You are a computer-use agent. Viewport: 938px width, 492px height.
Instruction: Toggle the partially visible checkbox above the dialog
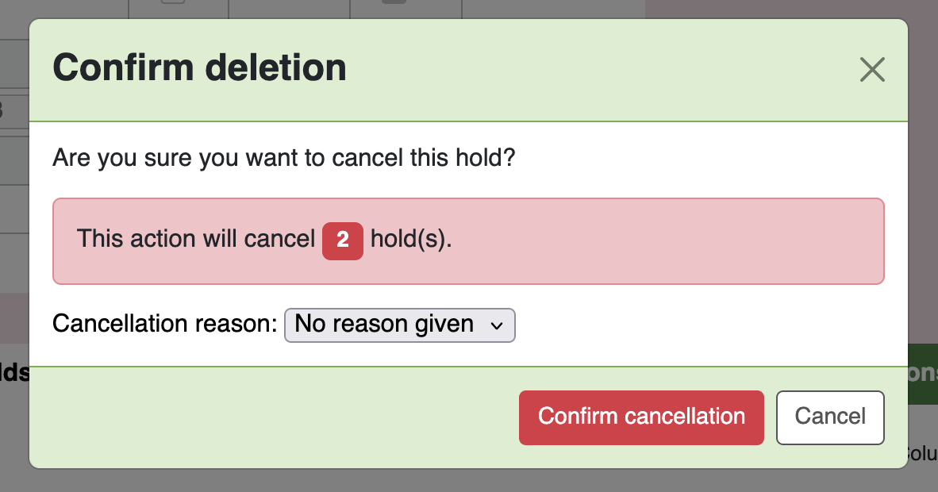pyautogui.click(x=173, y=2)
